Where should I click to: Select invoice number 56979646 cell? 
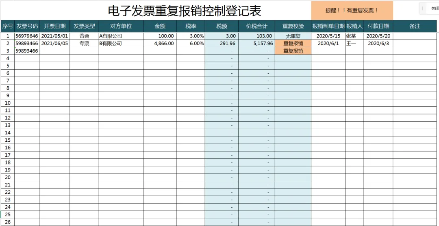pyautogui.click(x=27, y=36)
